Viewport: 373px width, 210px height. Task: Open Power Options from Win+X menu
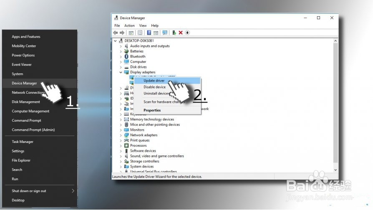[x=40, y=55]
